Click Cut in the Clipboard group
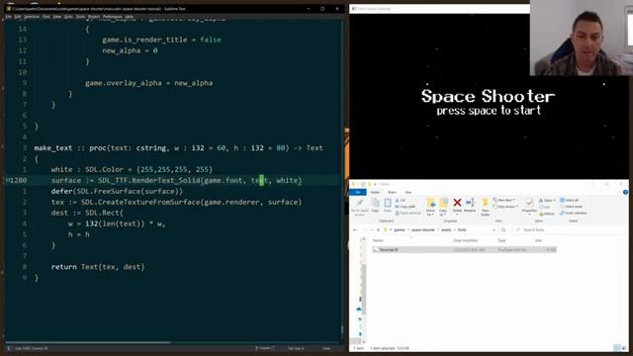This screenshot has width=633, height=356. [401, 200]
